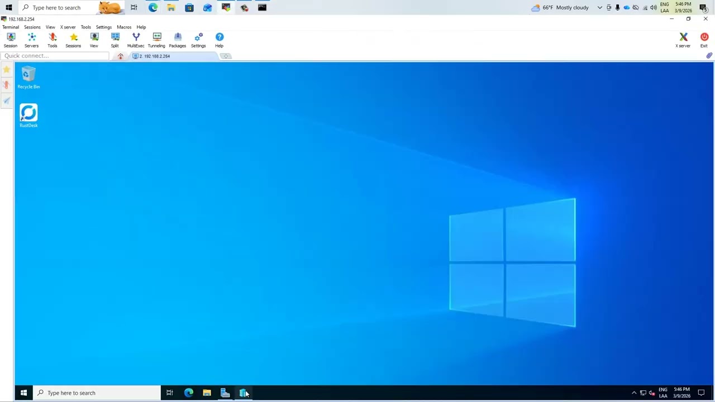This screenshot has width=715, height=402.
Task: Open the remote desktop Start button
Action: pos(23,393)
